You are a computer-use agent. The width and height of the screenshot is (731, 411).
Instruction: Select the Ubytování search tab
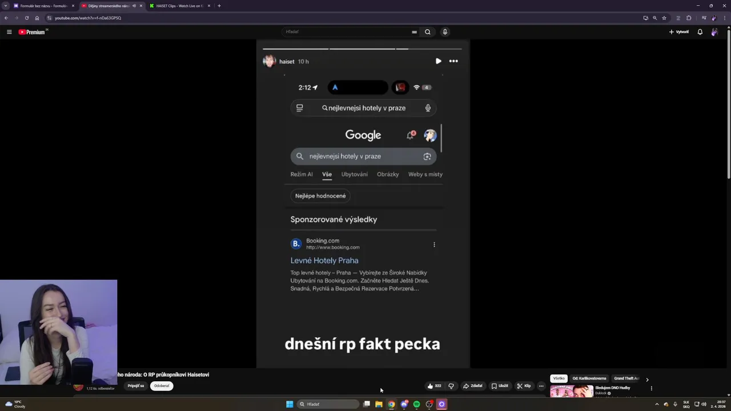coord(355,174)
